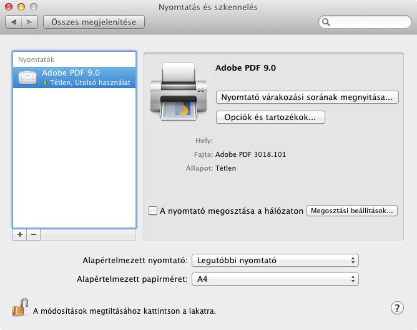Click the Alapértelmezett nyomtató label
Viewport: 417px width, 330px height.
coord(135,260)
